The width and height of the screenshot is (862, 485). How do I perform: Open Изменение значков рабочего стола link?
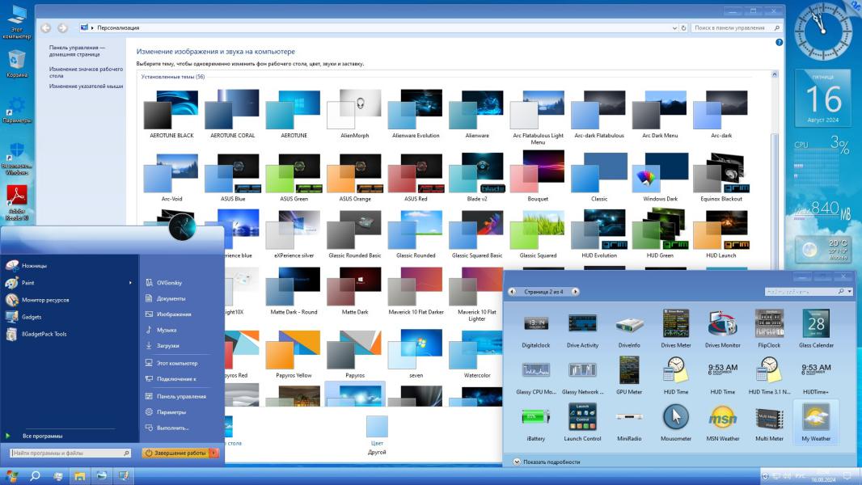click(x=86, y=73)
